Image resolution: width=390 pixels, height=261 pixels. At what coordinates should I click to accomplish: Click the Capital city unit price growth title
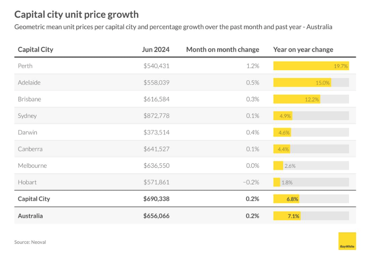(76, 15)
